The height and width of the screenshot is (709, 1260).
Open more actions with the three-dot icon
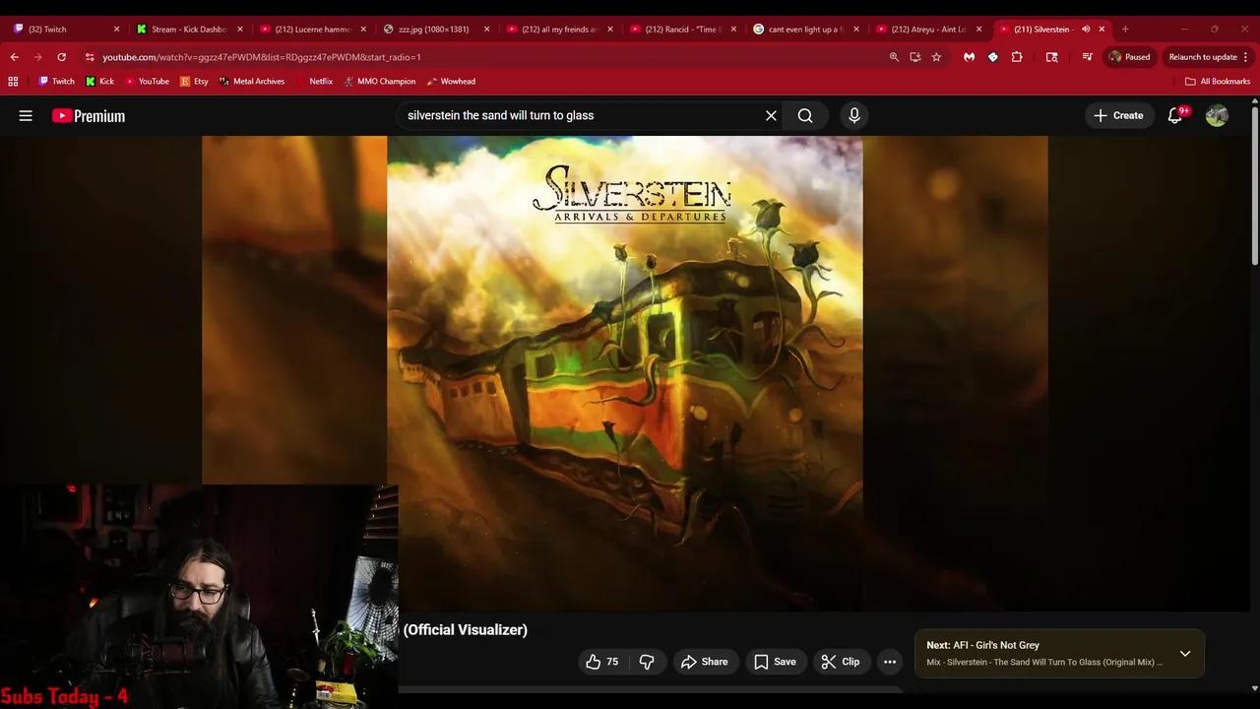tap(889, 661)
